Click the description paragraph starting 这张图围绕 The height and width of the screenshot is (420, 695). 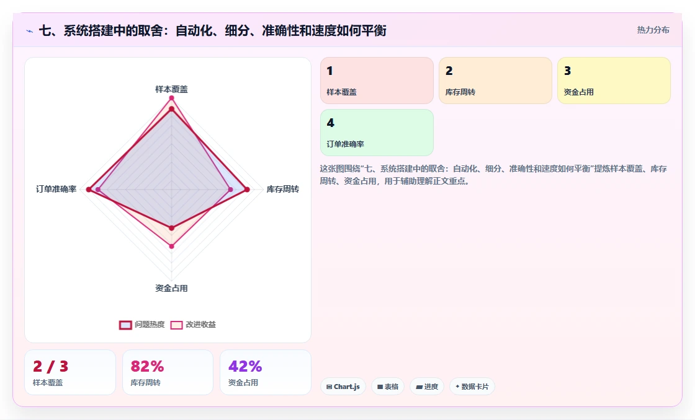pyautogui.click(x=493, y=175)
